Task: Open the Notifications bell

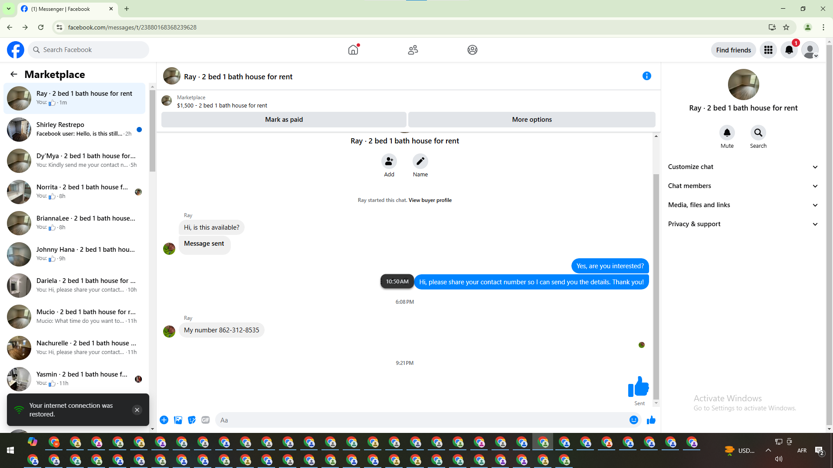Action: coord(789,50)
